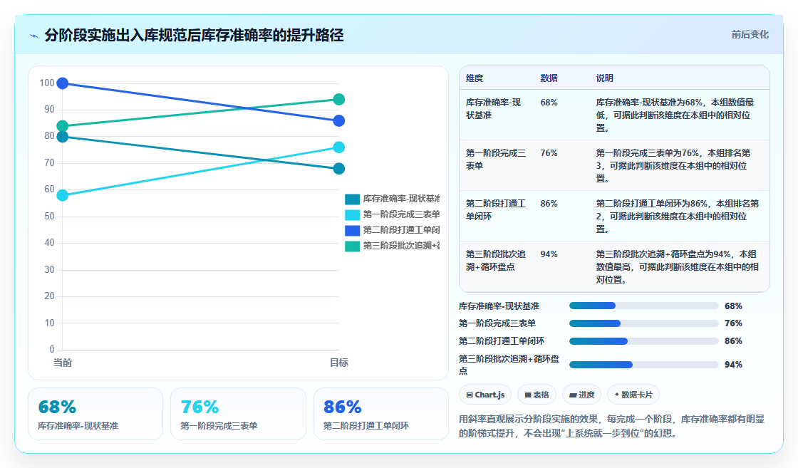Viewport: 798px width, 468px height.
Task: Click the 目标 axis label
Action: coord(339,363)
